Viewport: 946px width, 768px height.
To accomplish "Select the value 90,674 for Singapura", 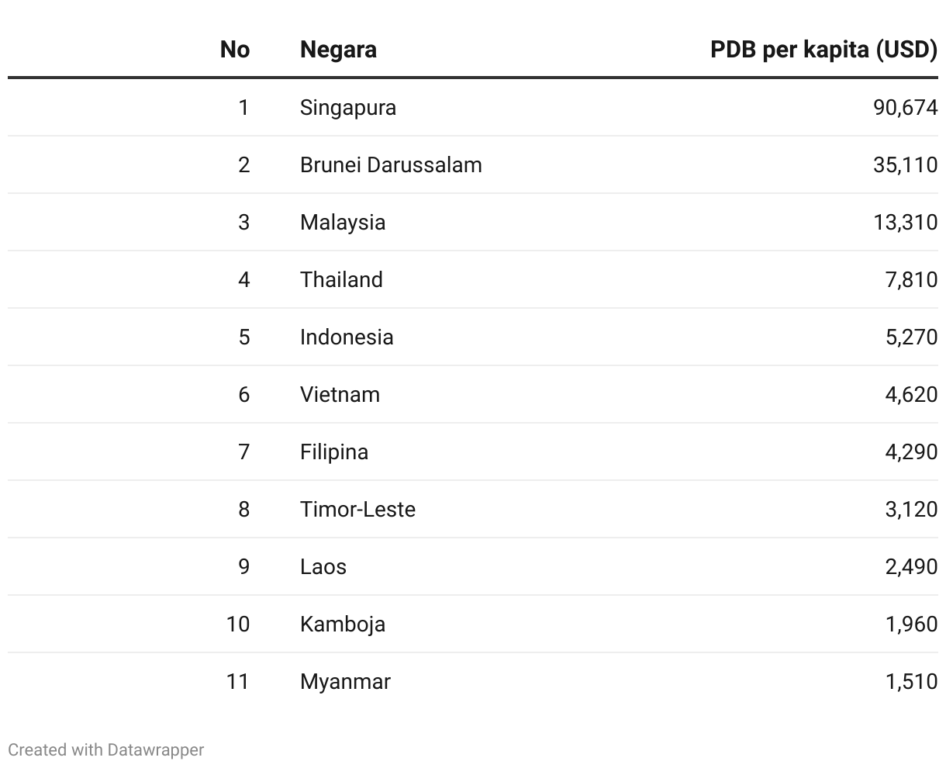I will (906, 107).
